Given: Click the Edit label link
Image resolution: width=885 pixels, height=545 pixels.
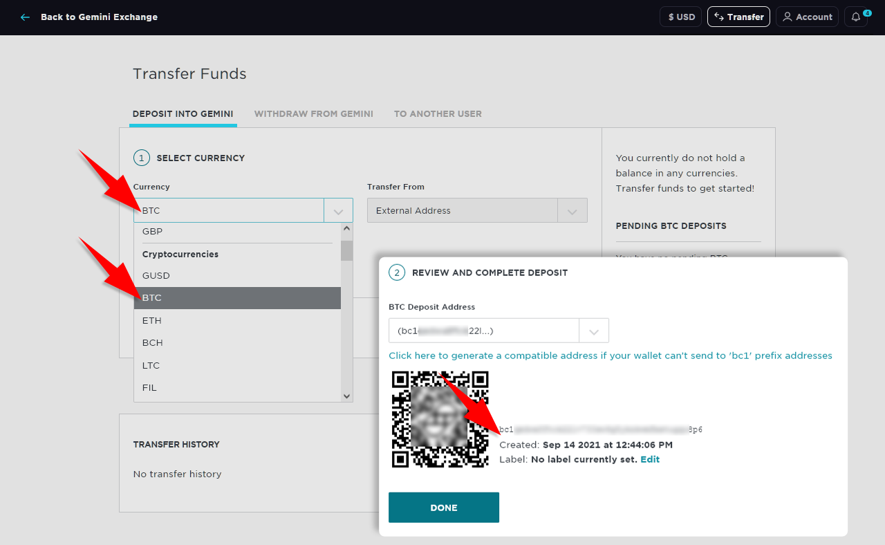Looking at the screenshot, I should click(650, 459).
